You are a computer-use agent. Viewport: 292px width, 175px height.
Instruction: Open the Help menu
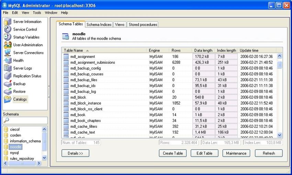65,13
